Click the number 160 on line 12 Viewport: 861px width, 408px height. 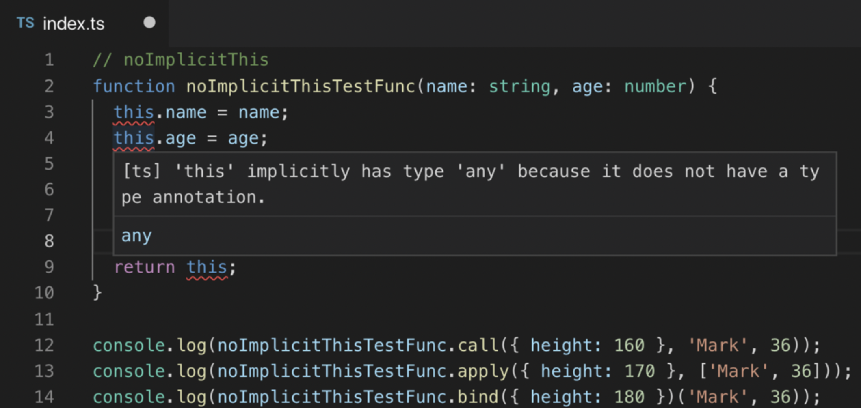point(629,345)
